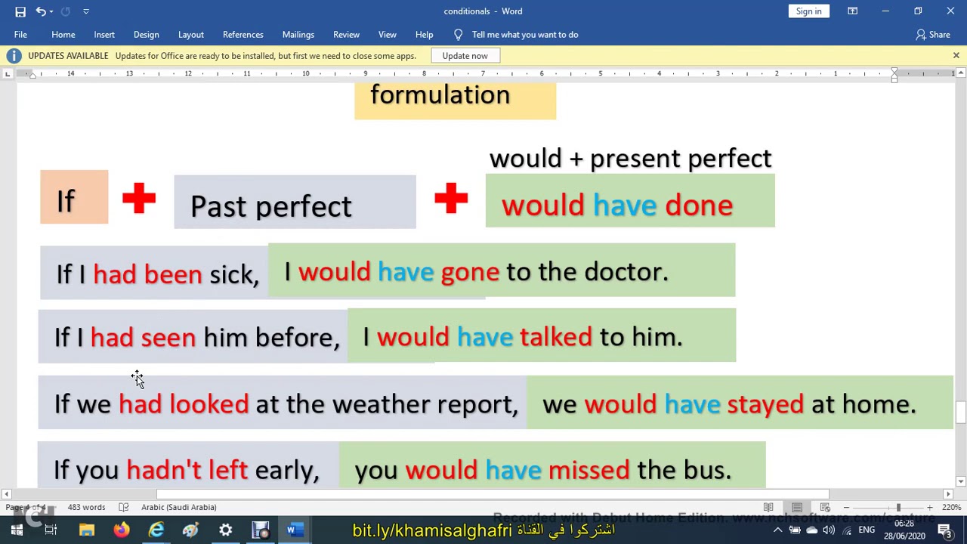Viewport: 967px width, 544px height.
Task: Click the Sign in button
Action: [x=808, y=11]
